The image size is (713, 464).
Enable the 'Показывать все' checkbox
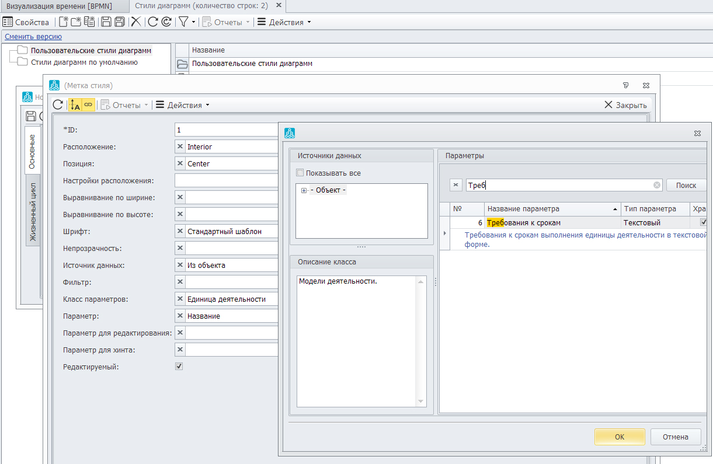[x=300, y=173]
